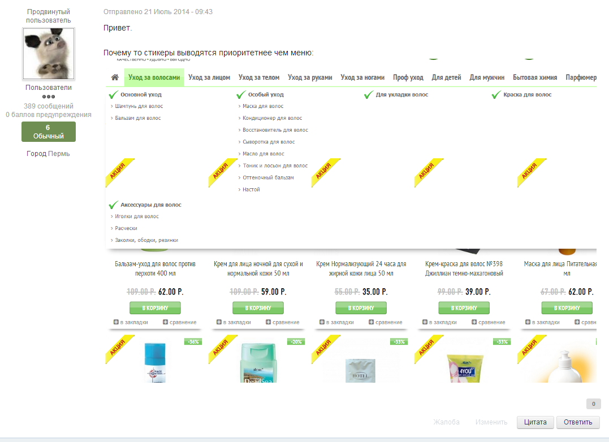This screenshot has height=442, width=609.
Task: Click the Жалоба report link
Action: pos(446,422)
